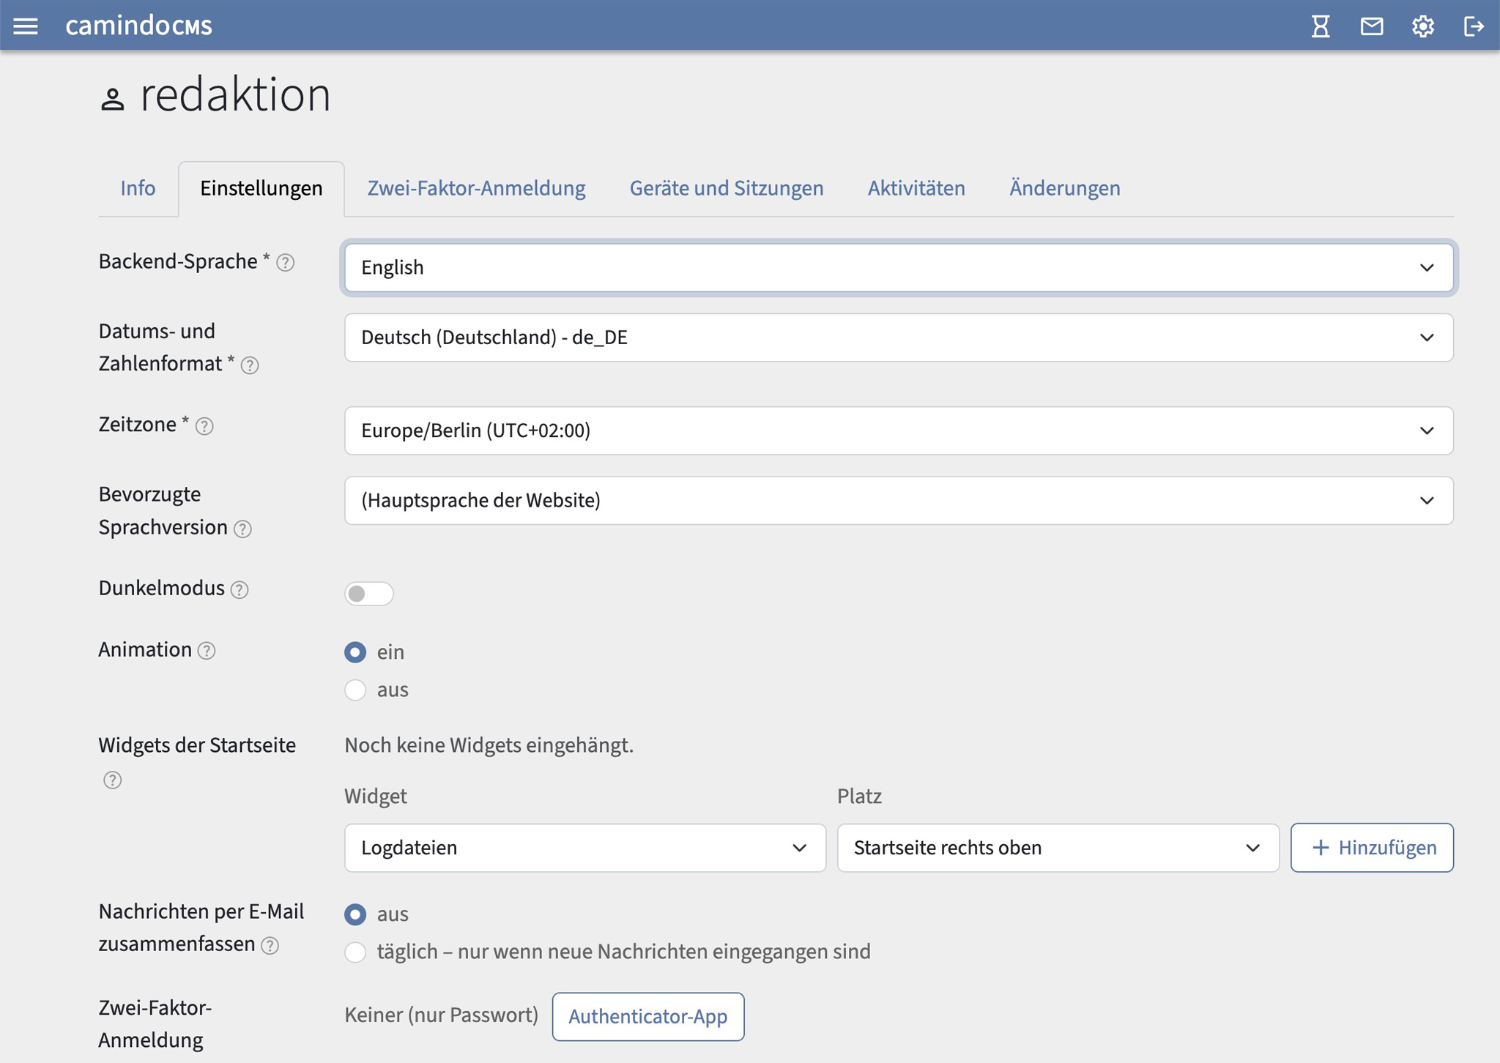The width and height of the screenshot is (1500, 1063).
Task: Log out using the exit icon
Action: coord(1474,26)
